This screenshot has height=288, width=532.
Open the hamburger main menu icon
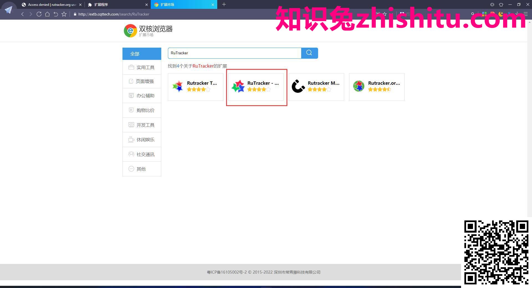[526, 14]
